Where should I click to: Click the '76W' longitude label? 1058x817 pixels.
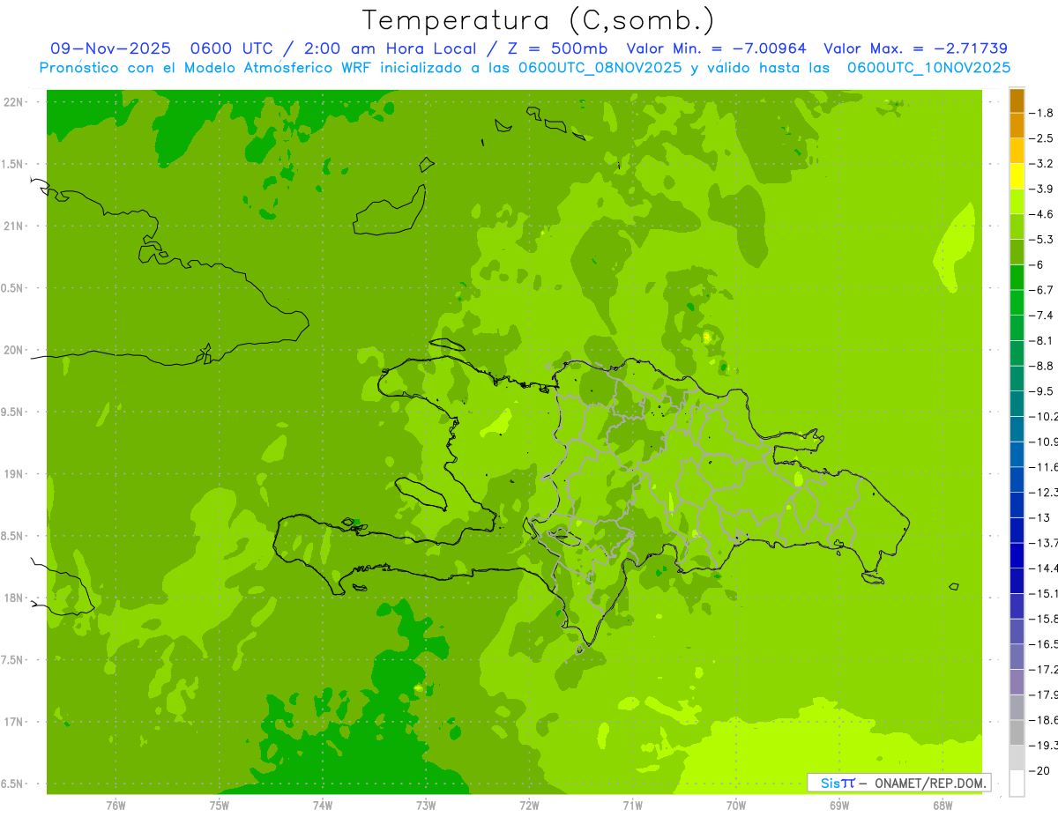(x=115, y=806)
